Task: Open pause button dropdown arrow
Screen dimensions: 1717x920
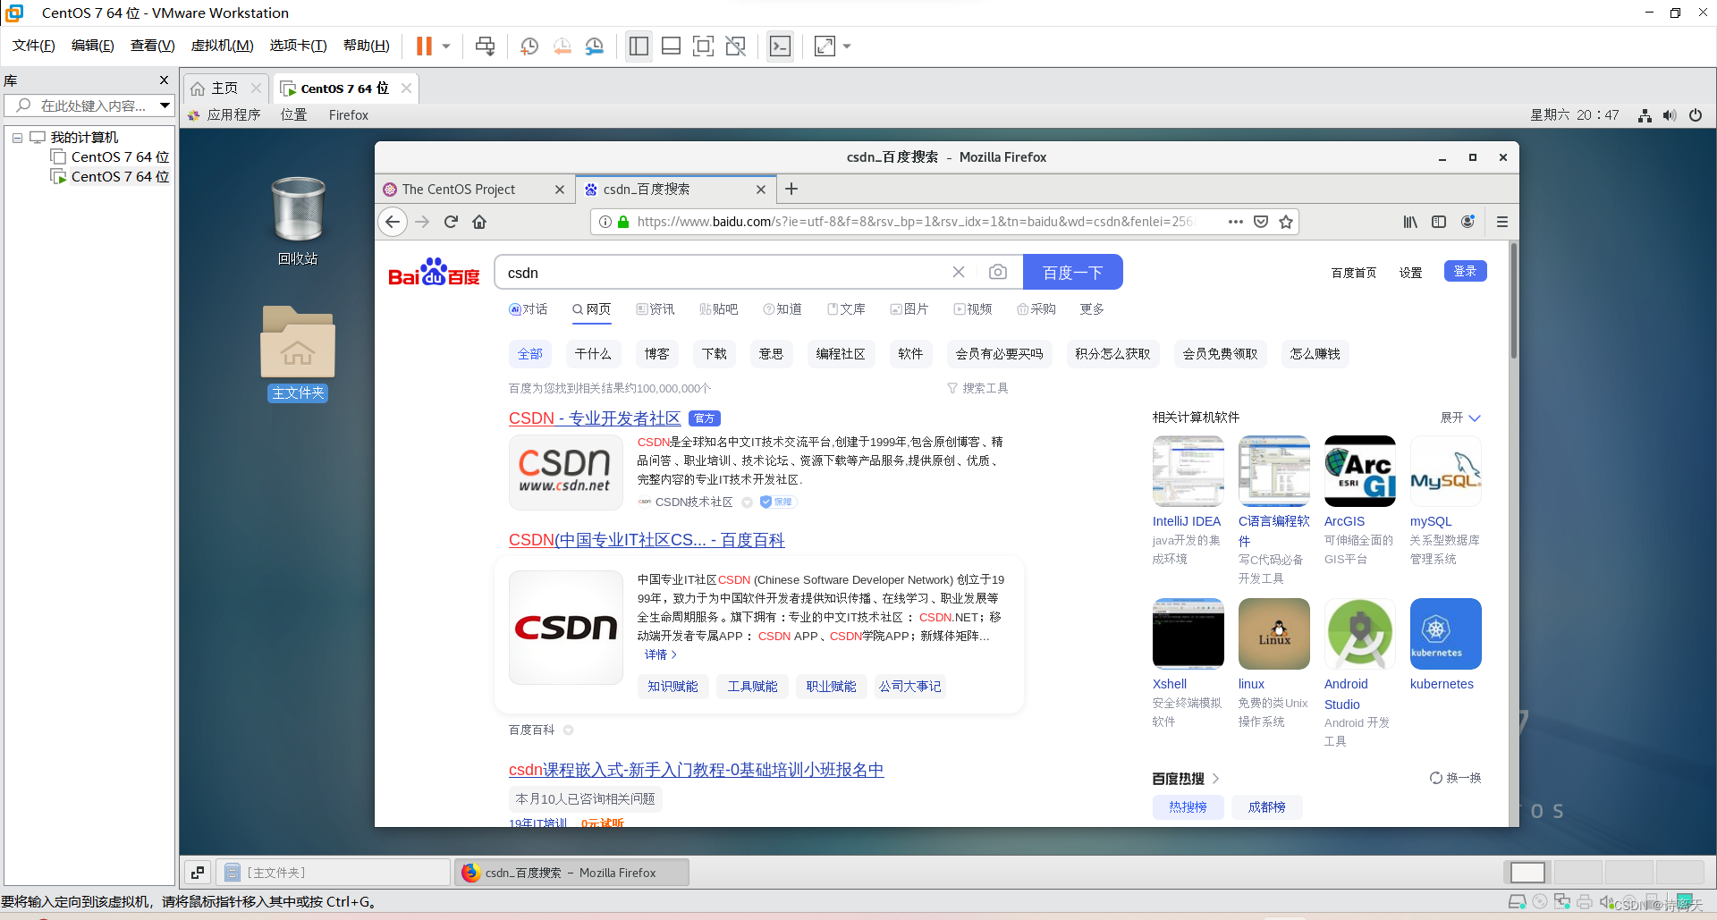Action: click(446, 46)
